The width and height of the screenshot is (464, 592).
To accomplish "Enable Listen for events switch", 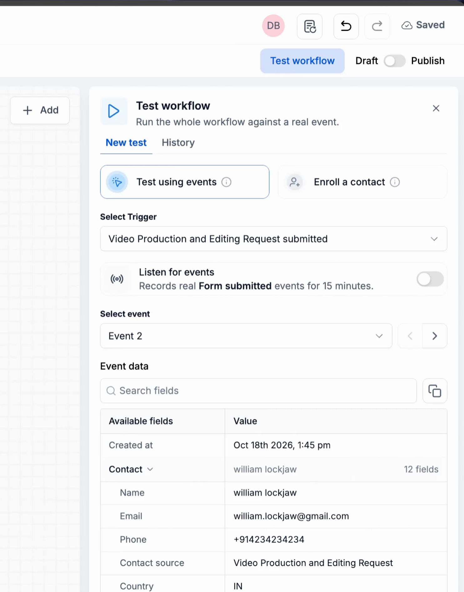I will (430, 279).
